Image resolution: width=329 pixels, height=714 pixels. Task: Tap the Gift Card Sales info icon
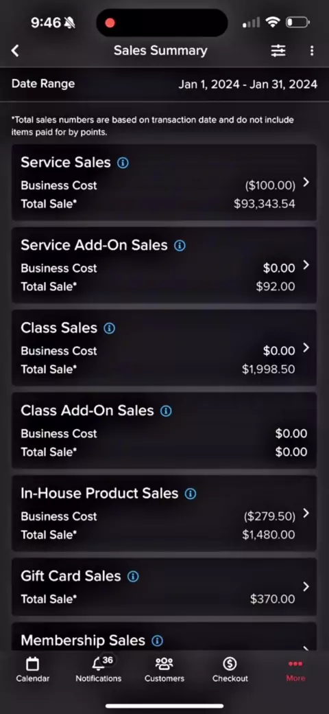click(133, 577)
